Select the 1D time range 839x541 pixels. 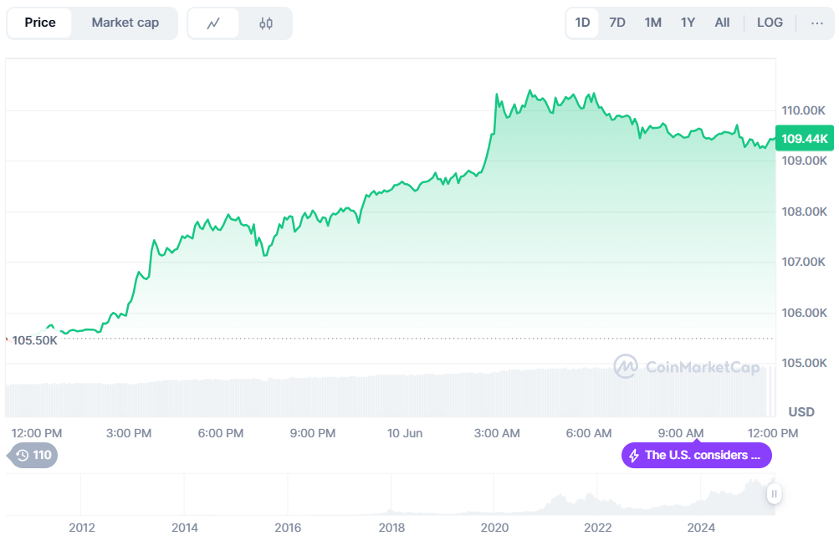pos(583,23)
